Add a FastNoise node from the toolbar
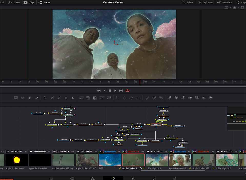 coord(23,98)
